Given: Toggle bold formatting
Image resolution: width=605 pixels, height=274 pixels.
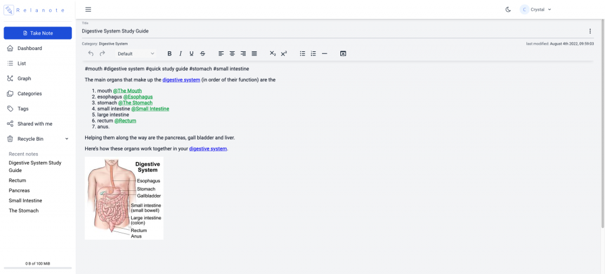Looking at the screenshot, I should point(169,54).
